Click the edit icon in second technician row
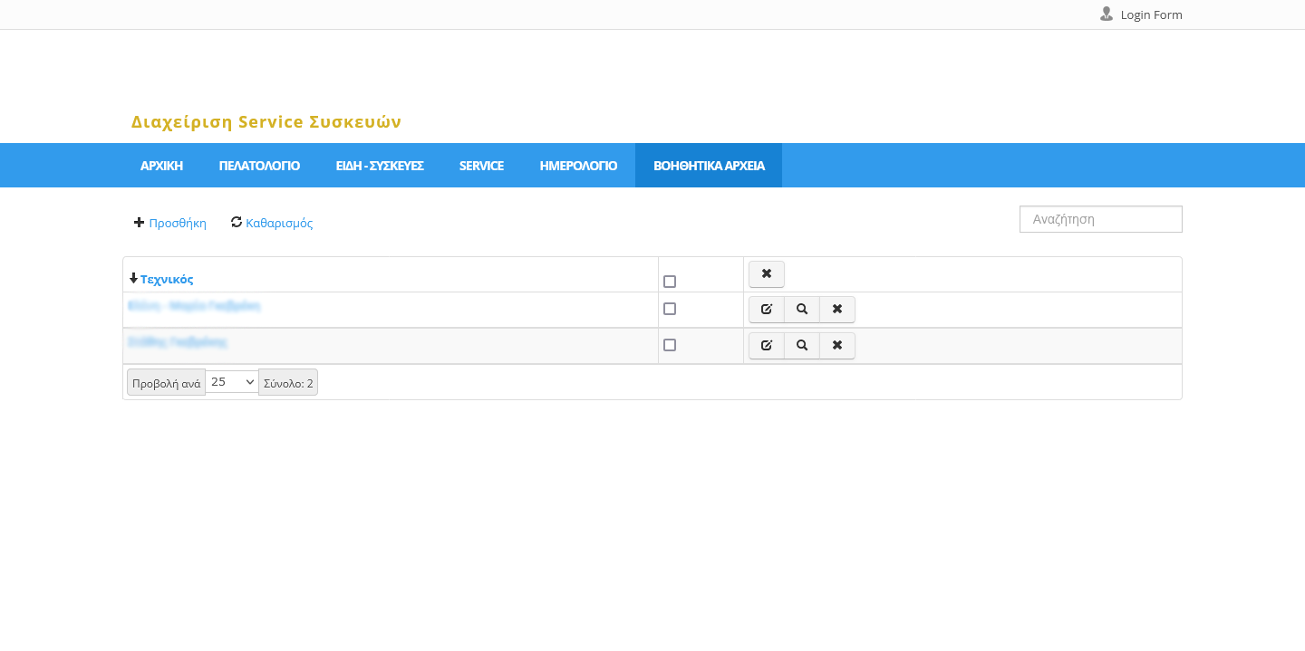Image resolution: width=1305 pixels, height=651 pixels. [767, 346]
